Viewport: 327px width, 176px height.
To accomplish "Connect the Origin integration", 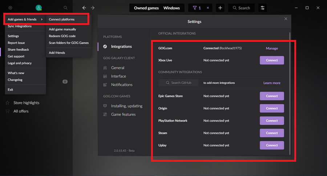I will tap(272, 108).
